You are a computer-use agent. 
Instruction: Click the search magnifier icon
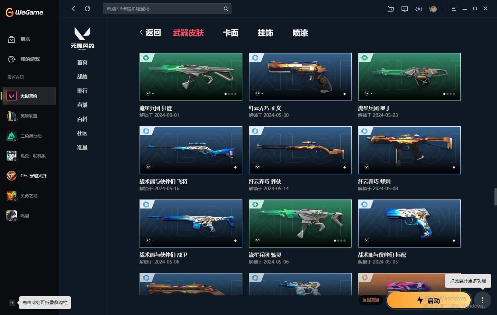pyautogui.click(x=226, y=9)
